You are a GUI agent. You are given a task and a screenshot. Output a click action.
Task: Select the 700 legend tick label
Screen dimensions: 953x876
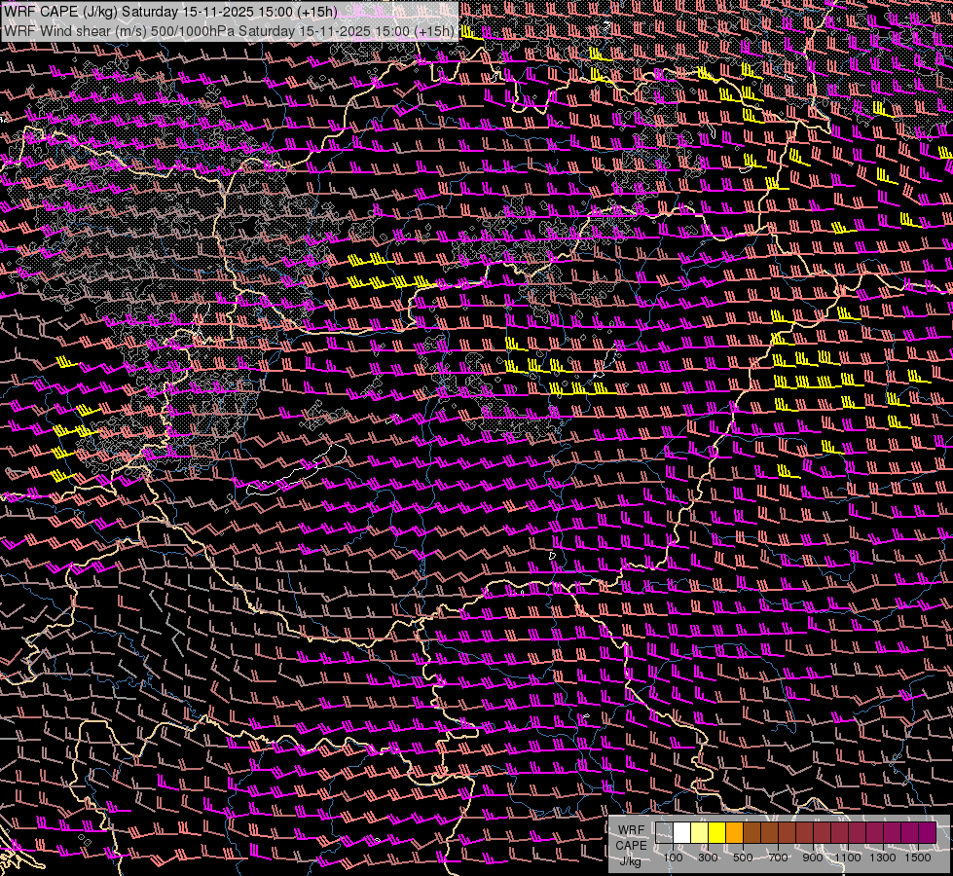point(778,858)
